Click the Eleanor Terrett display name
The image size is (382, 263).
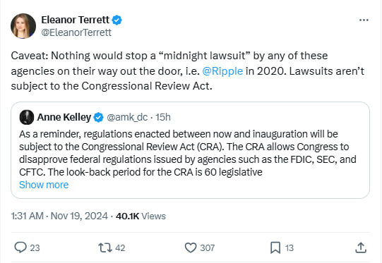tap(76, 20)
